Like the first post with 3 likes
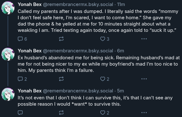182x117 pixels. [105, 39]
